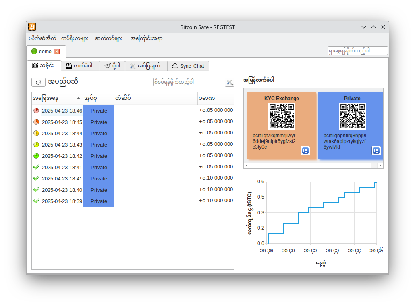Click the red clock status icon for 18:46 transaction
Image resolution: width=415 pixels, height=306 pixels.
point(36,111)
